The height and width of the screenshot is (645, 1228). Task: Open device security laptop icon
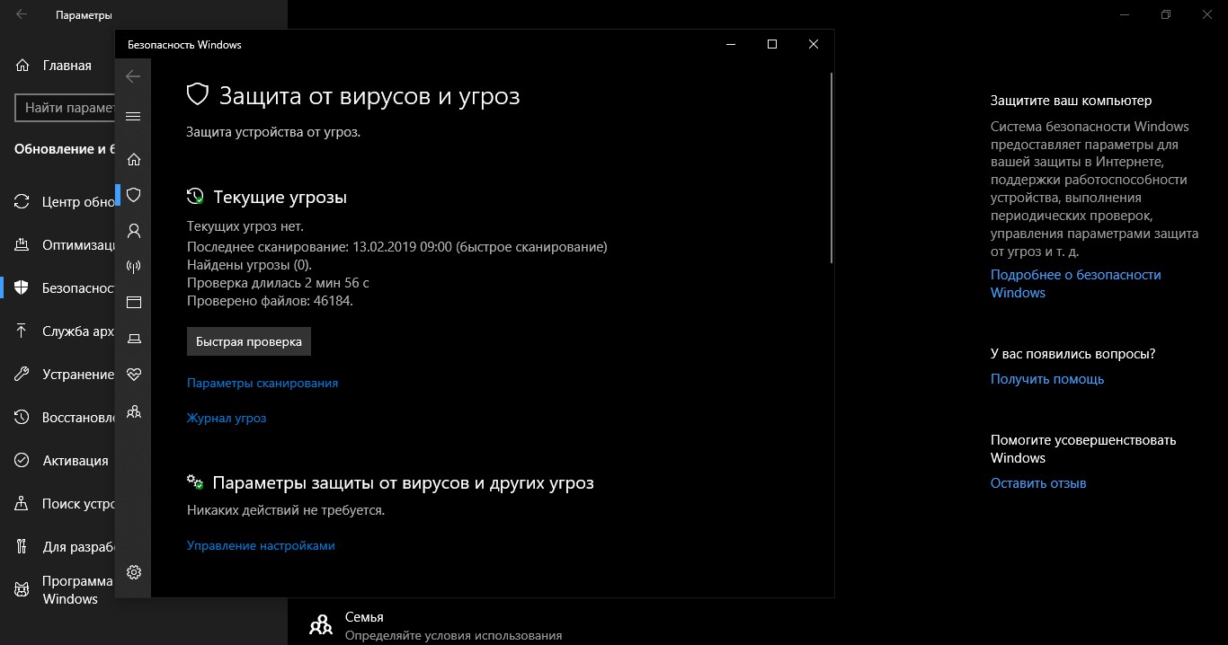[134, 339]
